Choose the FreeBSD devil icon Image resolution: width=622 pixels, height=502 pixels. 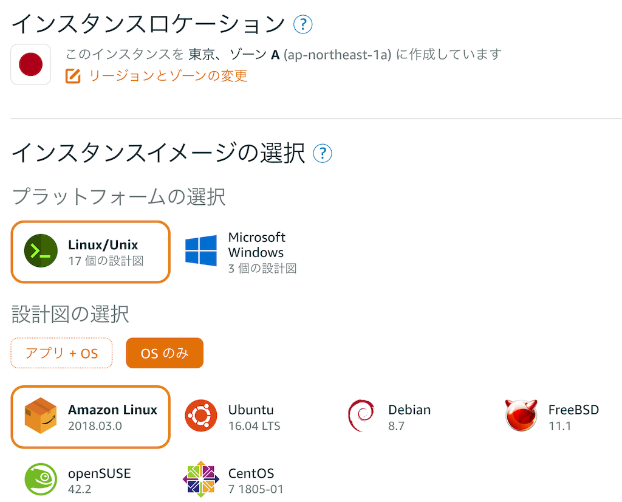coord(520,415)
